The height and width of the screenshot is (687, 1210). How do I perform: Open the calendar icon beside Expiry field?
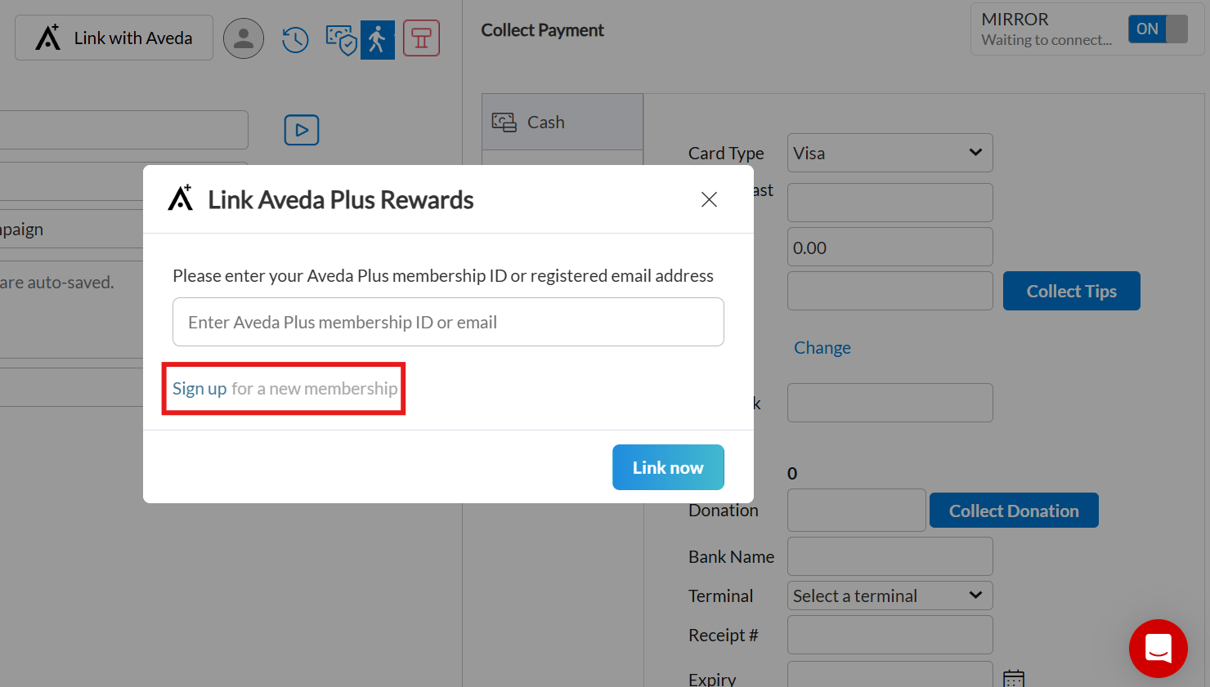pyautogui.click(x=1014, y=678)
